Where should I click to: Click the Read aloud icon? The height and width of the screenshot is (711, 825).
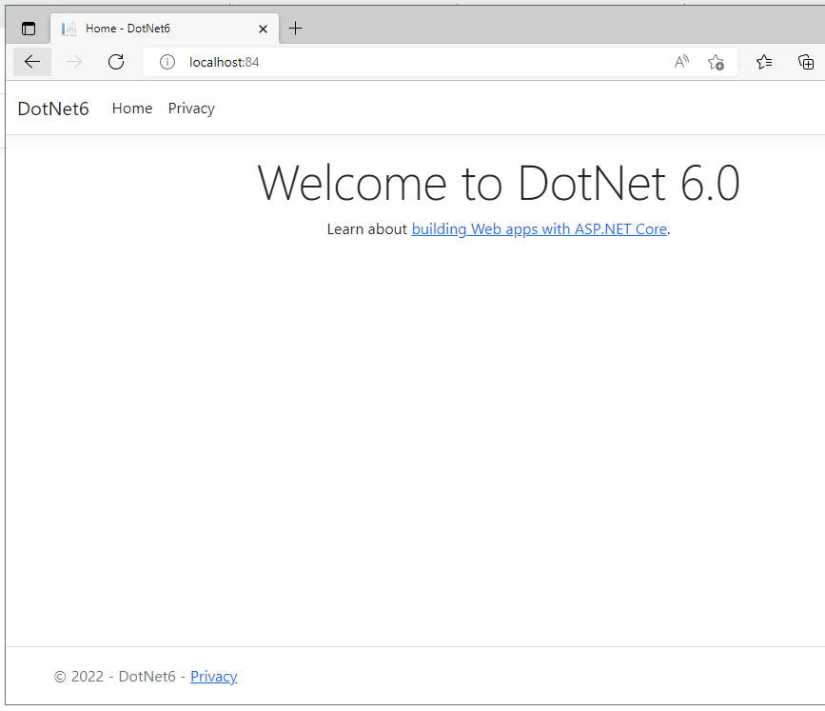coord(681,62)
